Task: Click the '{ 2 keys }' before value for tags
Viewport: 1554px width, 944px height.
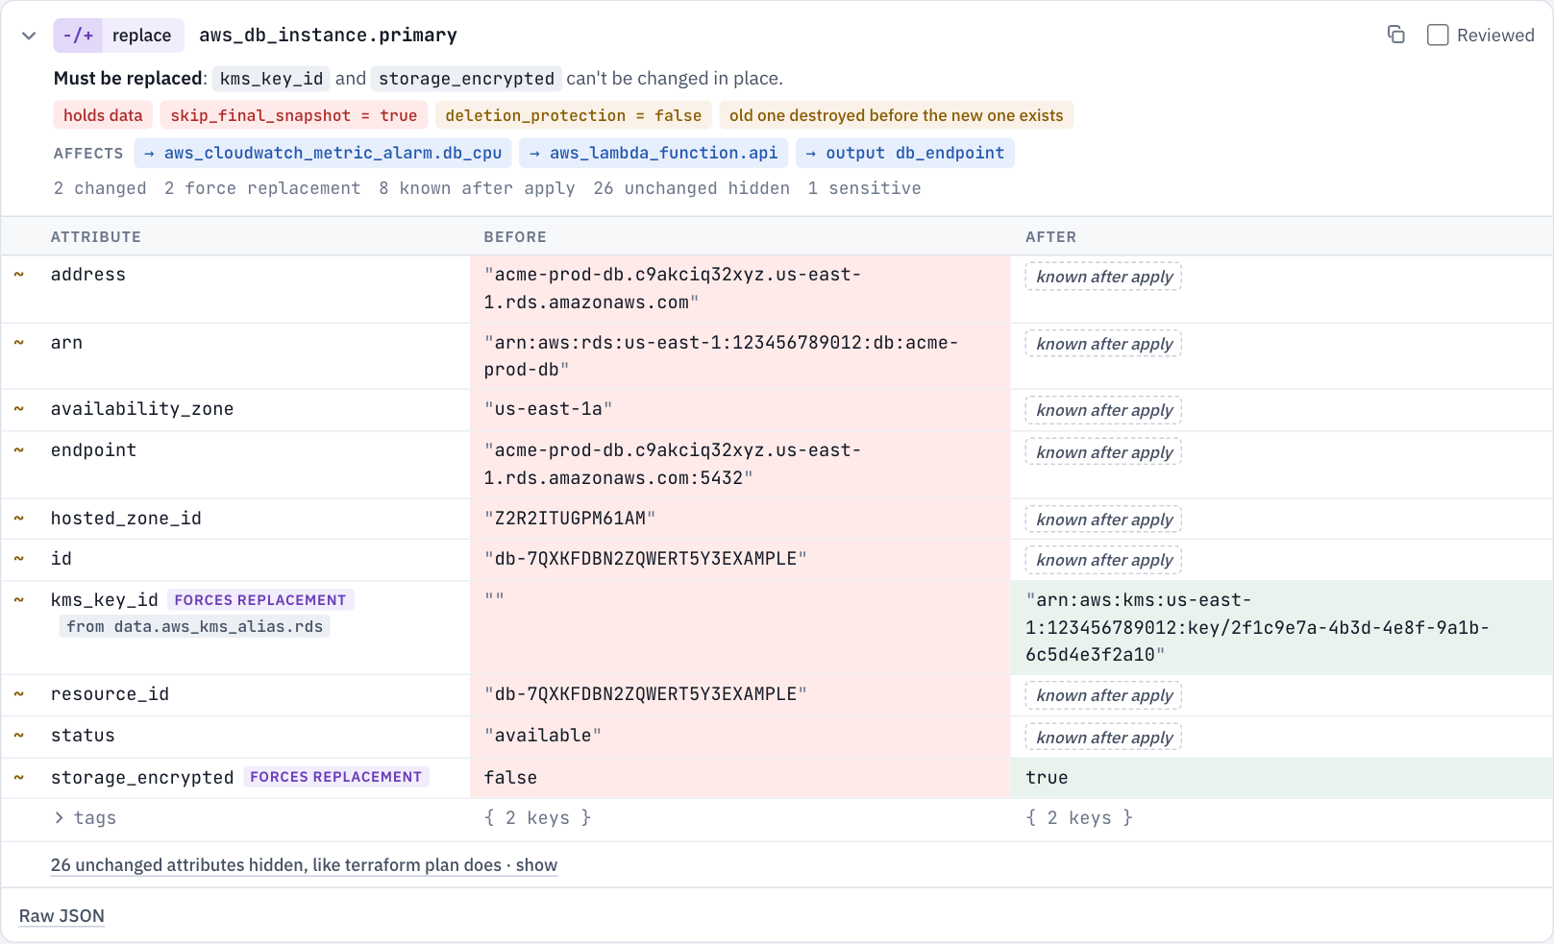Action: click(537, 818)
